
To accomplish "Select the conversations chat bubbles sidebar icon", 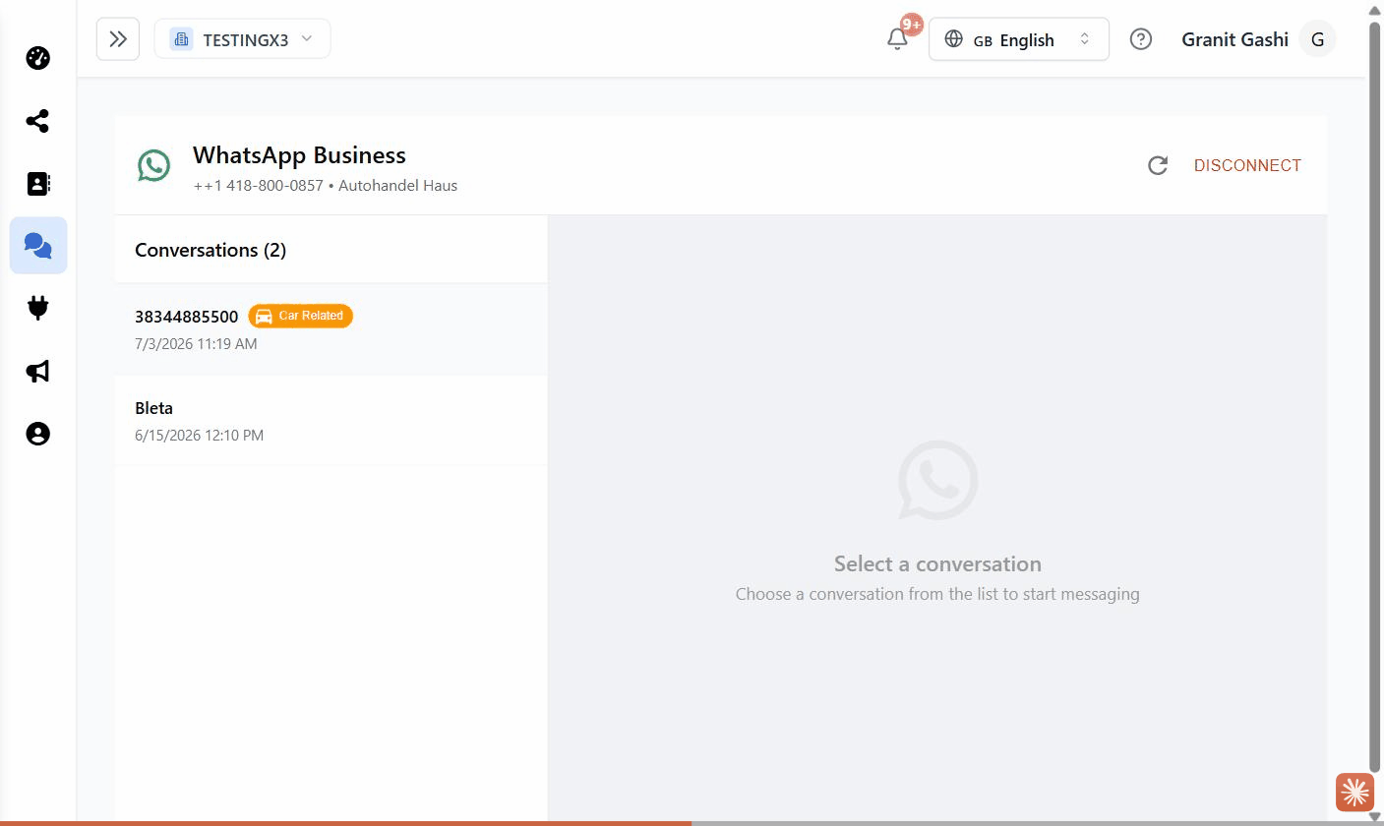I will click(38, 245).
